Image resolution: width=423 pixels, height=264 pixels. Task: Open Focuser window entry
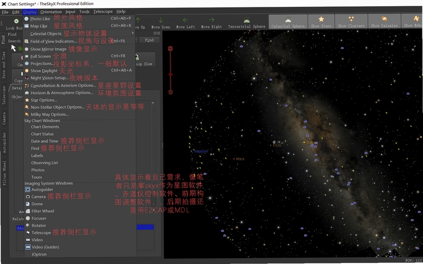pyautogui.click(x=39, y=219)
